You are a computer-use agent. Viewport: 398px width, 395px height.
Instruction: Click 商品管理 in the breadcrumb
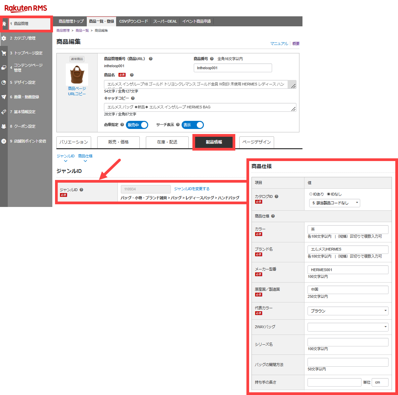tap(63, 30)
